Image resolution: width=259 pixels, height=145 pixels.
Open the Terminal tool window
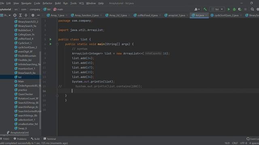coord(49,139)
